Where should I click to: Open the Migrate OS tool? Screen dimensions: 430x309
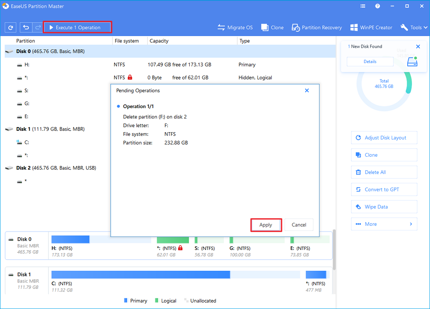tap(235, 27)
